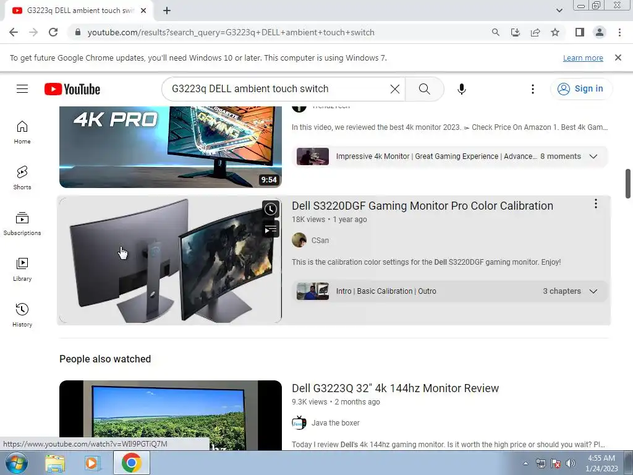633x475 pixels.
Task: Open Chrome profile avatar menu
Action: pos(600,32)
